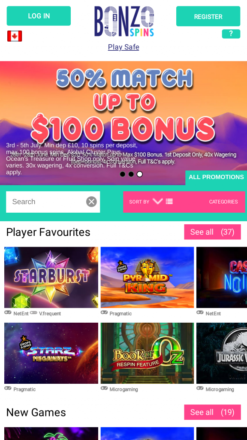Click the Register button
Image resolution: width=247 pixels, height=440 pixels.
coord(208,16)
